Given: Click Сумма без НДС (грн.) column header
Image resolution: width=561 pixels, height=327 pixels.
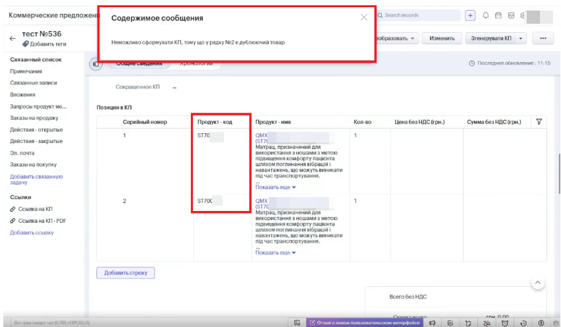Looking at the screenshot, I should pos(494,122).
